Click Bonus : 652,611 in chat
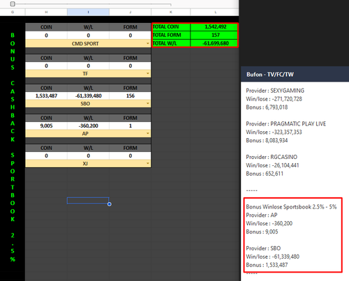 click(265, 174)
